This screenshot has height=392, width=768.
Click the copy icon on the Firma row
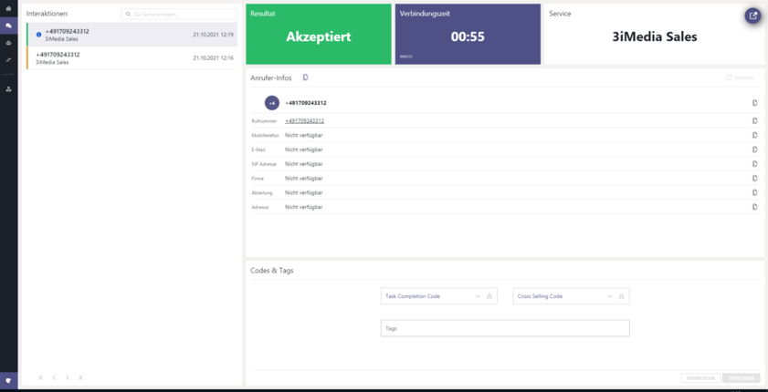[755, 178]
